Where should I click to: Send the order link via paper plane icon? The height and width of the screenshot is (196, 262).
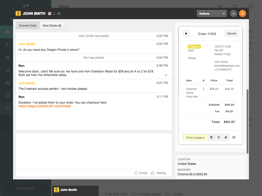[225, 137]
